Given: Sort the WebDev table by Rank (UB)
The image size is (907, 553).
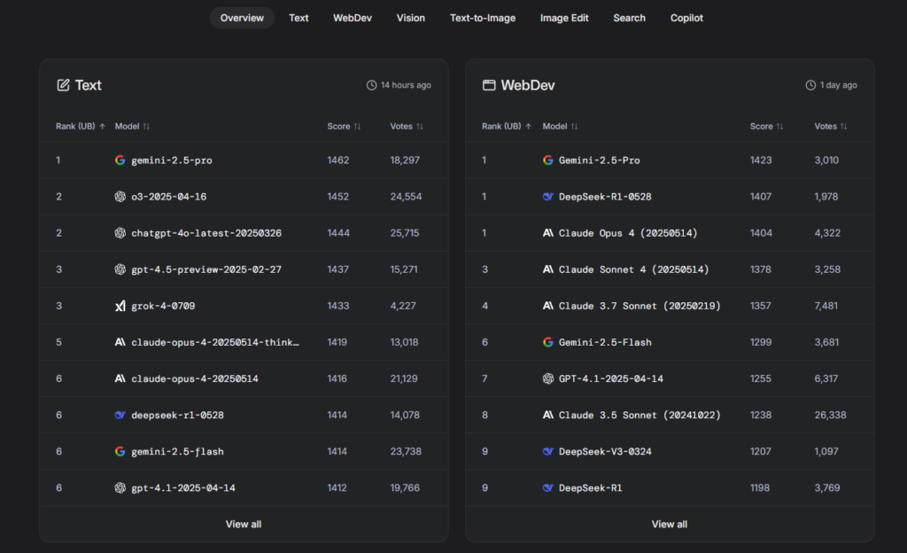Looking at the screenshot, I should tap(507, 126).
